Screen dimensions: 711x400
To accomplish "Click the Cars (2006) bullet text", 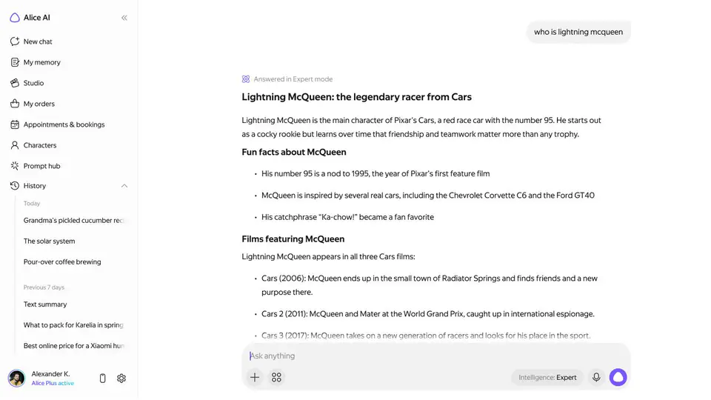I will pos(430,285).
